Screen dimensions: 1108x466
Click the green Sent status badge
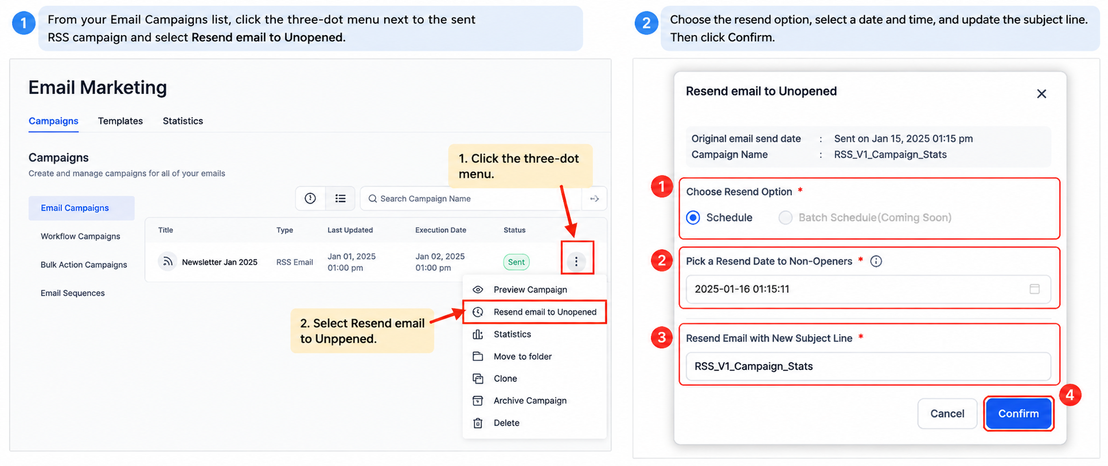[516, 262]
